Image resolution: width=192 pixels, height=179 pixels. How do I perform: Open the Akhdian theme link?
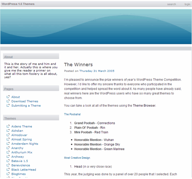17,131
